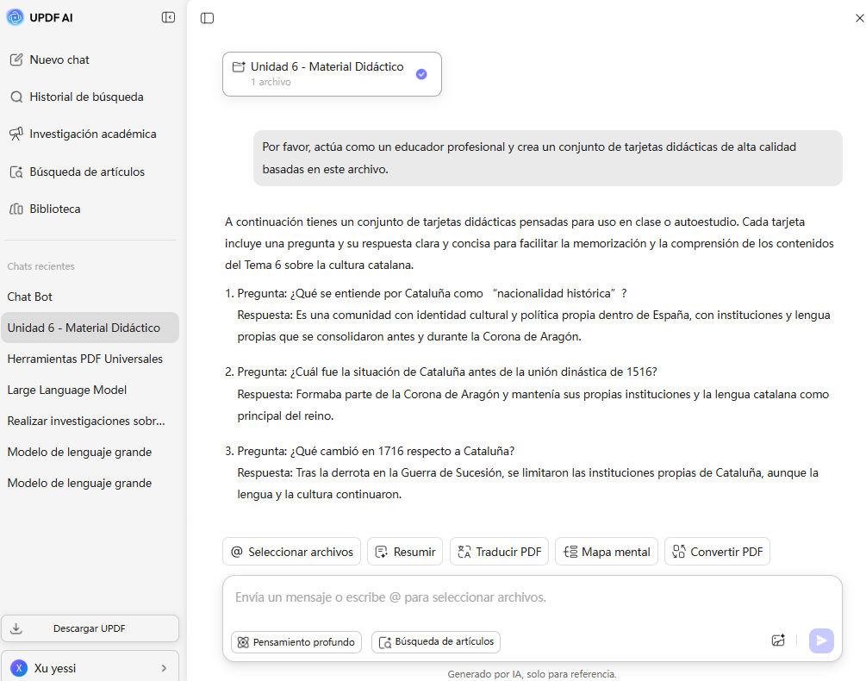Toggle selection of the attached file card

click(x=421, y=74)
